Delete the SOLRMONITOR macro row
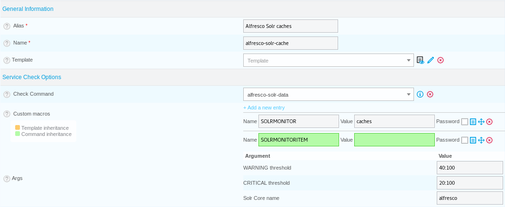 click(x=489, y=122)
